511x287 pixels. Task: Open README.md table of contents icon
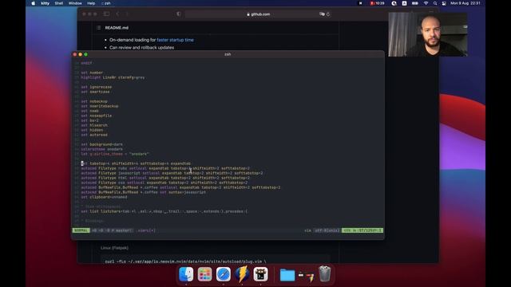[x=99, y=28]
